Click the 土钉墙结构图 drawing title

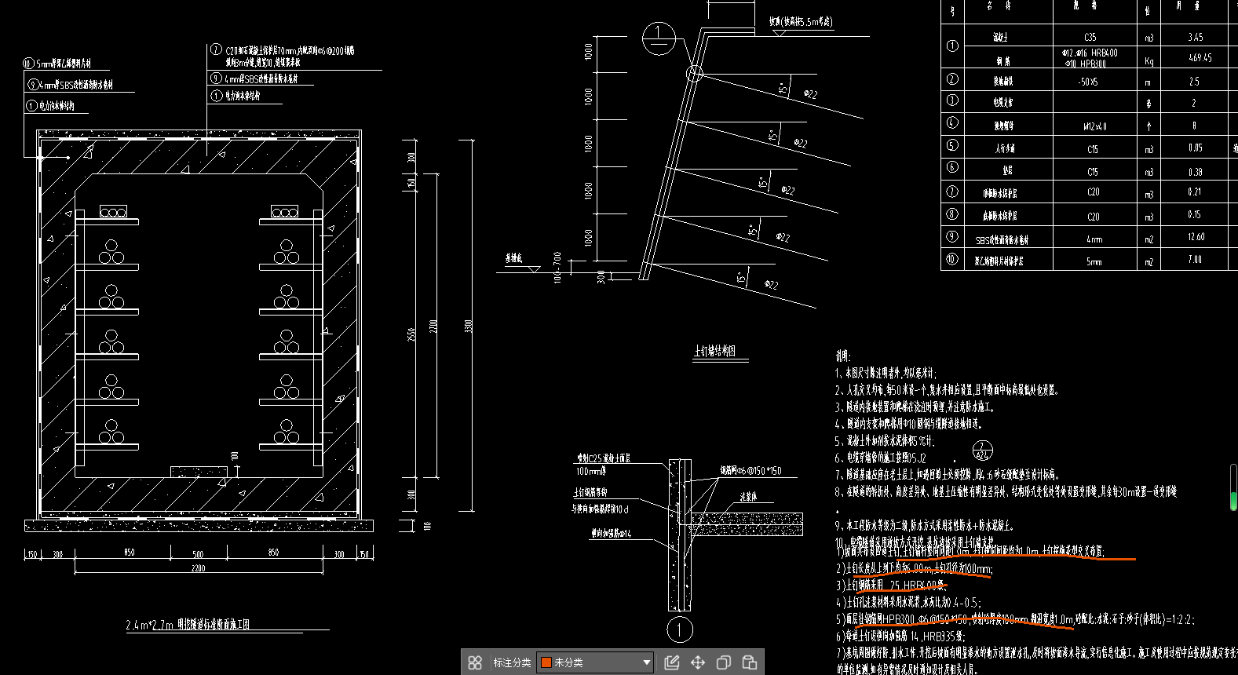[x=714, y=351]
